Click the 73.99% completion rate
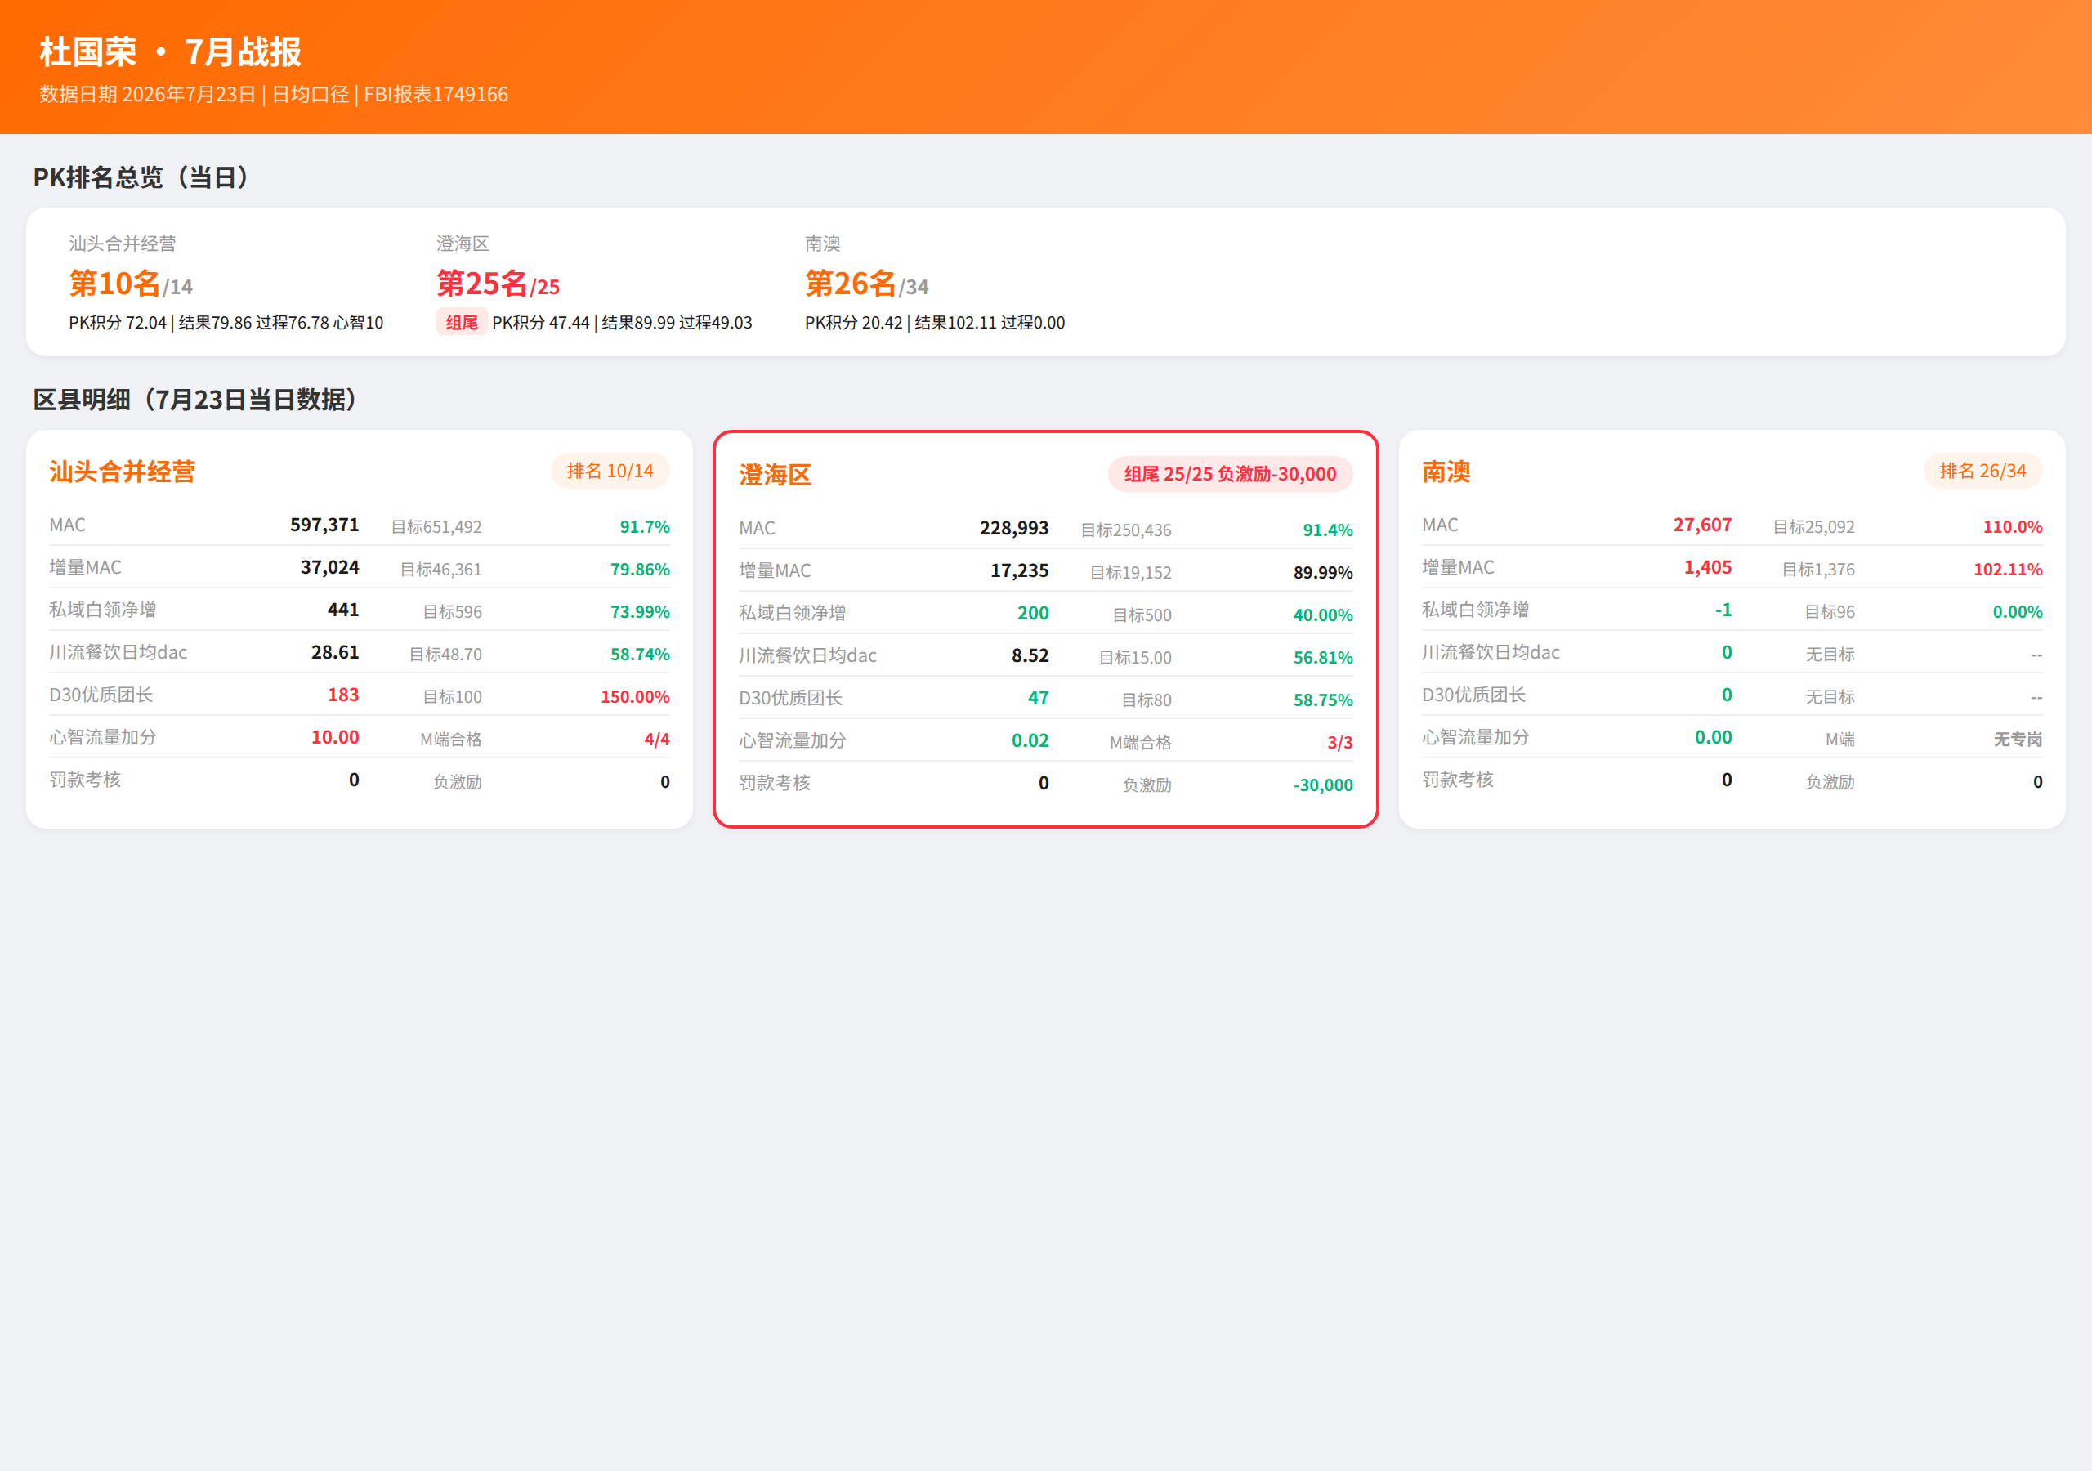The height and width of the screenshot is (1471, 2092). point(640,611)
